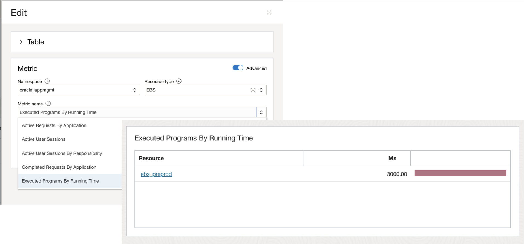Open Metric name info icon
The image size is (524, 244).
click(48, 104)
